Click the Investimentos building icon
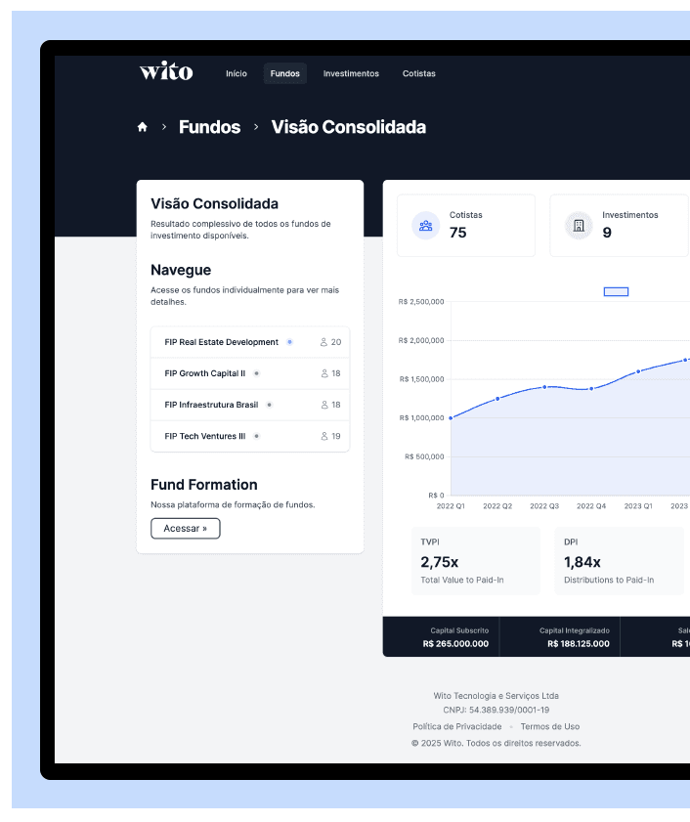The height and width of the screenshot is (822, 690). click(x=579, y=226)
